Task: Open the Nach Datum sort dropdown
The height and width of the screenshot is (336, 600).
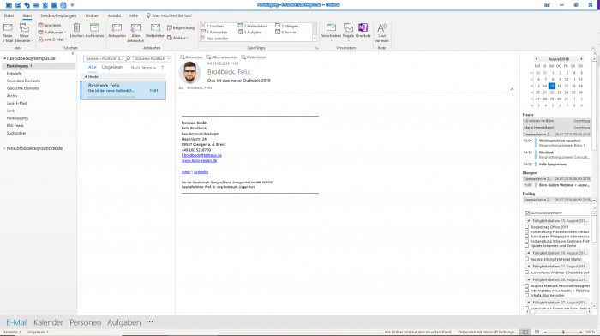Action: (143, 68)
